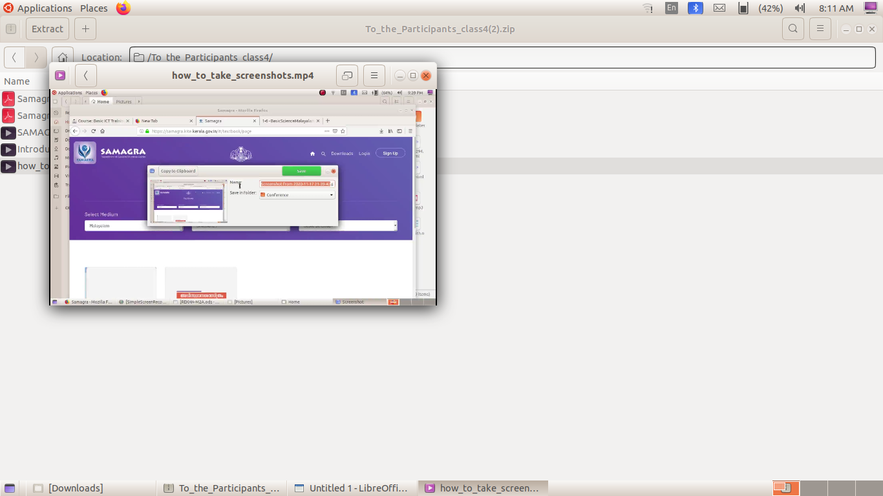The width and height of the screenshot is (883, 496).
Task: Switch to Untitled 1 LibreOffice taskbar window
Action: click(352, 488)
